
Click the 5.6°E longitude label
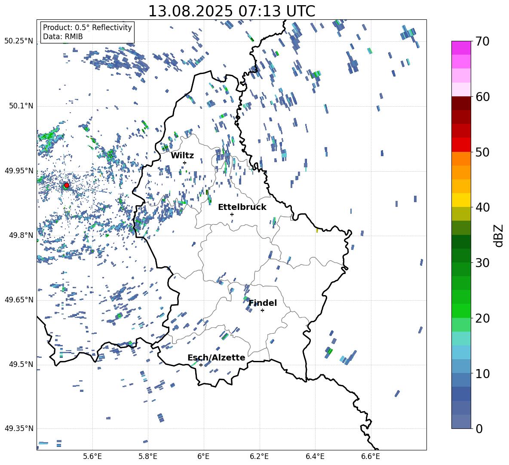[92, 456]
